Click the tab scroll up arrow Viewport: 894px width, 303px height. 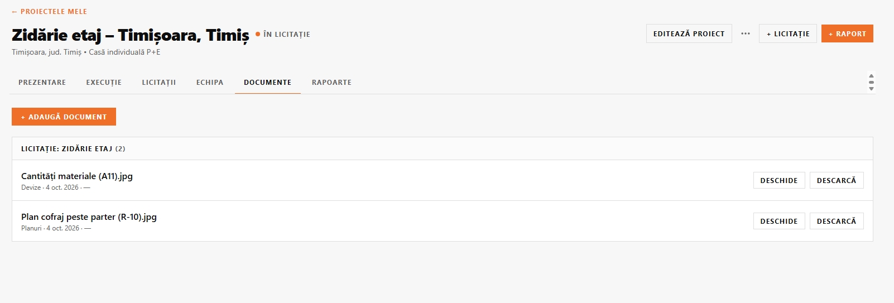871,76
